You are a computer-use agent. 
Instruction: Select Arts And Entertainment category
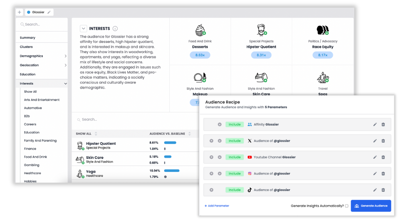[42, 100]
